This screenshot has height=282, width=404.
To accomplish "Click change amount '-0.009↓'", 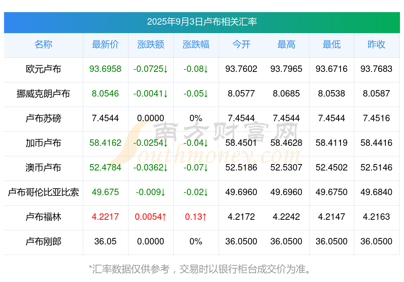I will (150, 192).
